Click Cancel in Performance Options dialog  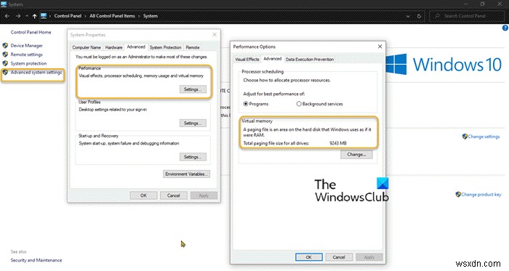point(339,257)
